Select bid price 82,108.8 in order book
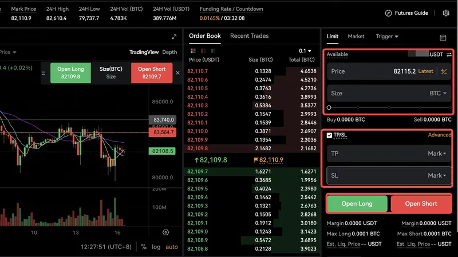The image size is (458, 257). click(198, 248)
